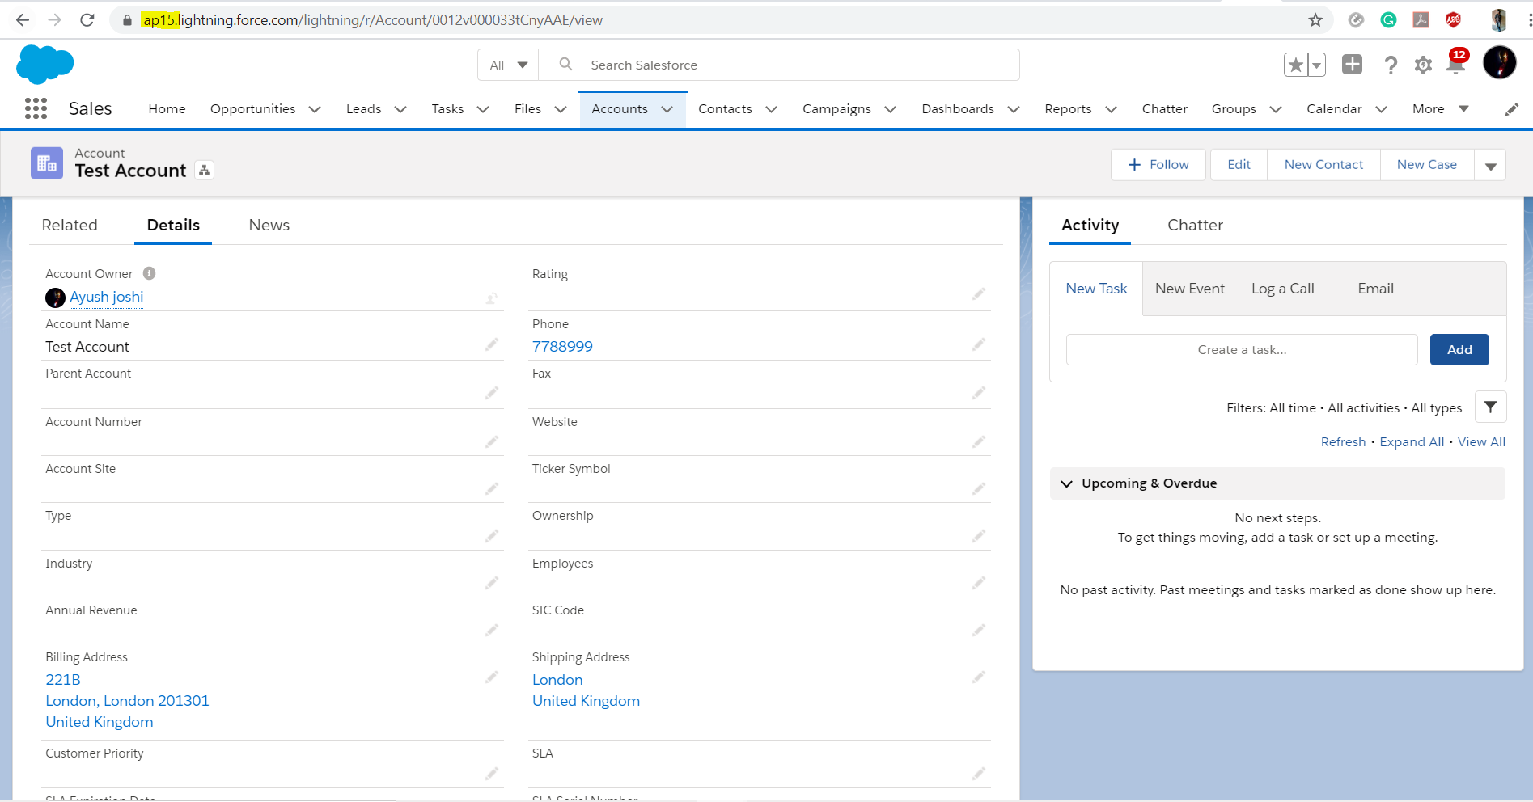The image size is (1533, 802).
Task: Show Account Owner info tooltip icon
Action: tap(150, 273)
